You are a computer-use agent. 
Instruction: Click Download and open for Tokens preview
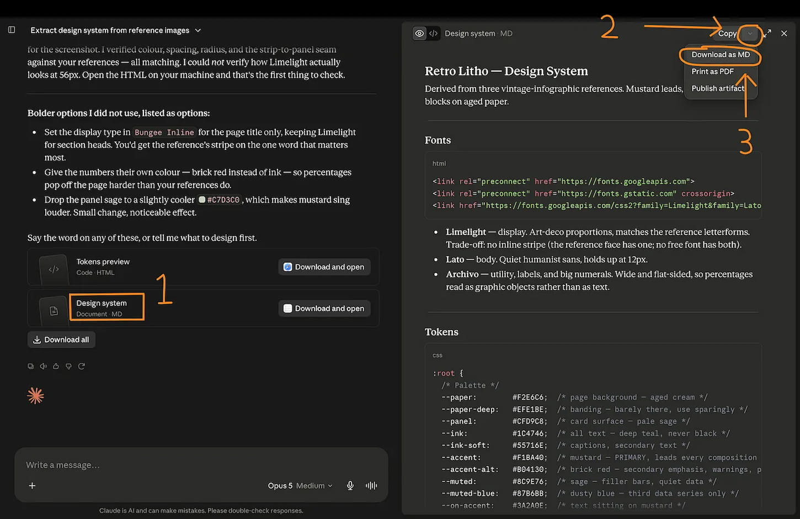(x=324, y=267)
